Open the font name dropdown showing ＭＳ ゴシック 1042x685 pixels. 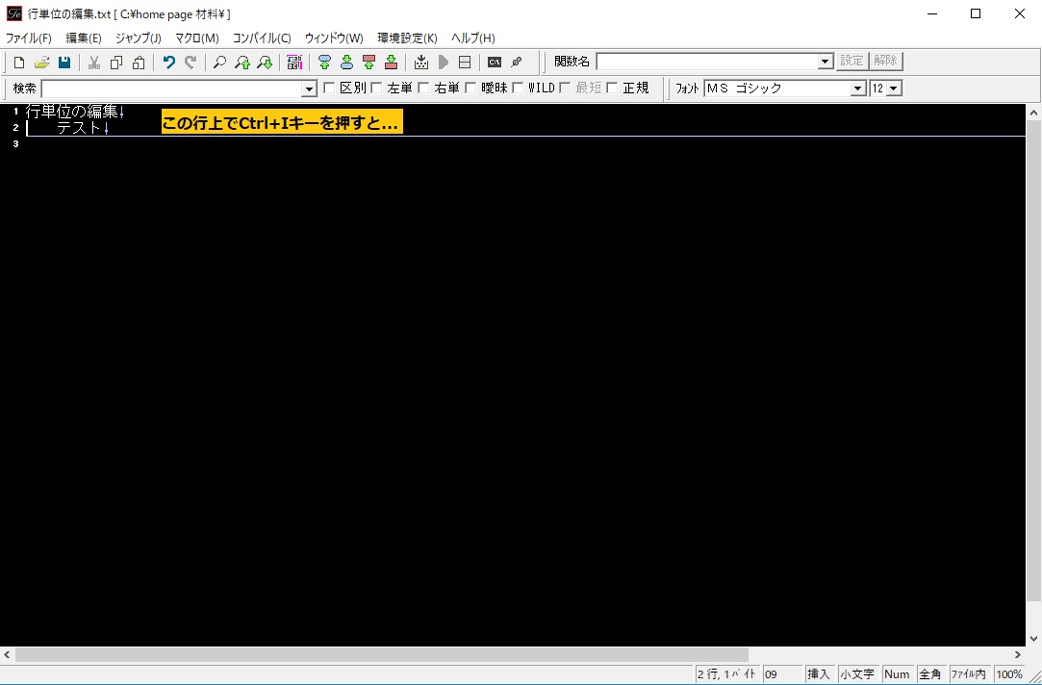click(x=858, y=89)
